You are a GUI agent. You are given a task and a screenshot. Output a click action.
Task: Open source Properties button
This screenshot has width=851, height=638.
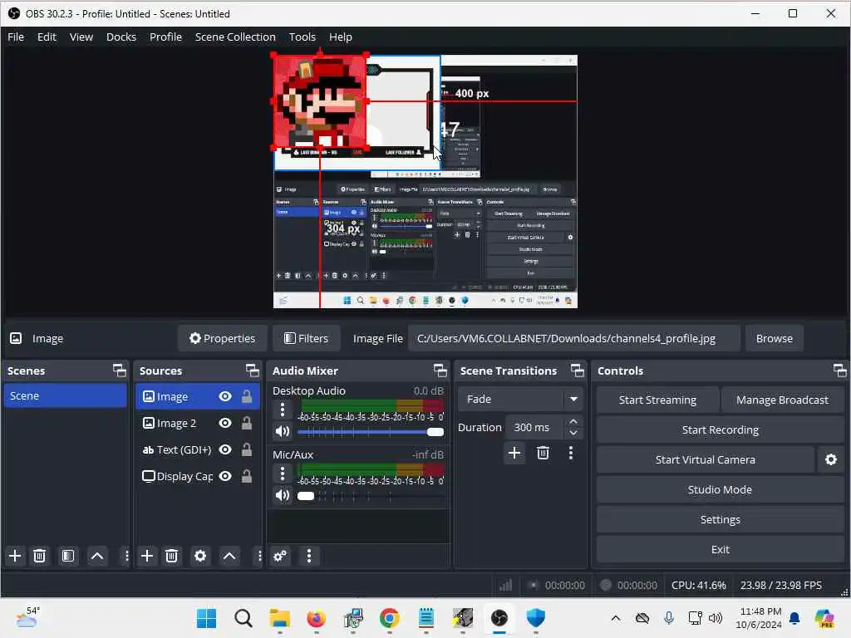click(x=223, y=339)
